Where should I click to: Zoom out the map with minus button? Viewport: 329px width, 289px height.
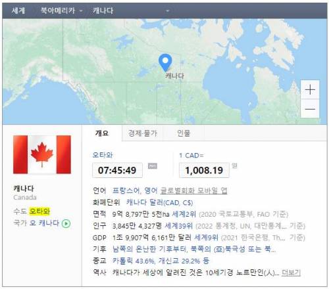click(x=310, y=109)
